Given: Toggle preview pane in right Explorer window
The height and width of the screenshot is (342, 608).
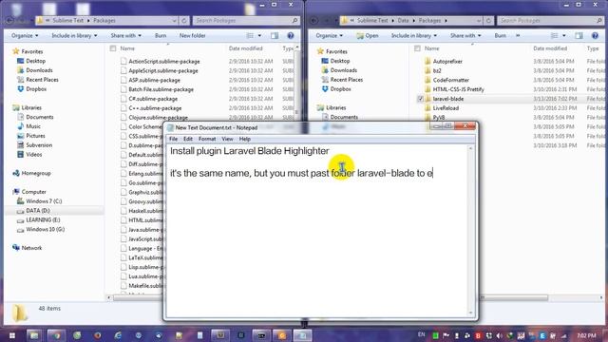Looking at the screenshot, I should (x=579, y=36).
